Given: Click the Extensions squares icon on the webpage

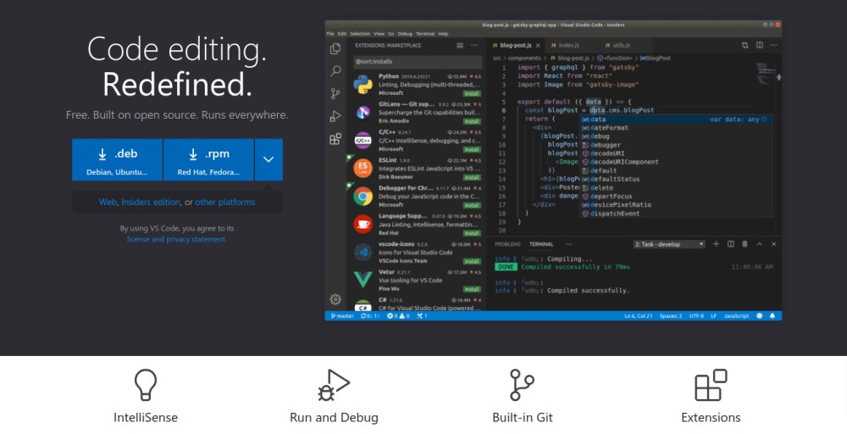Looking at the screenshot, I should coord(711,385).
